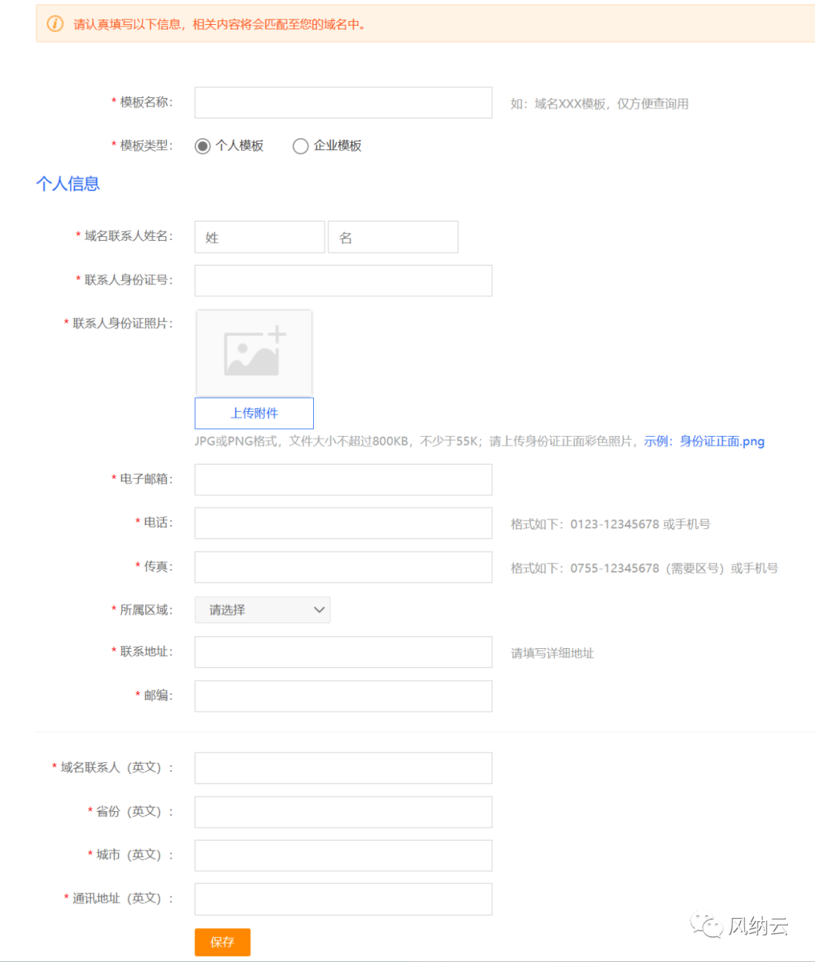The width and height of the screenshot is (815, 962).
Task: Click the 电话 input field
Action: [x=343, y=523]
